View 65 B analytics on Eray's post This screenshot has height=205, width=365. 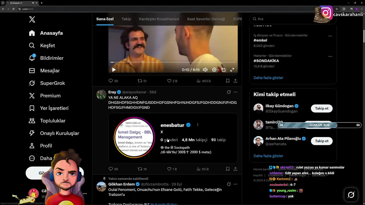point(203,169)
